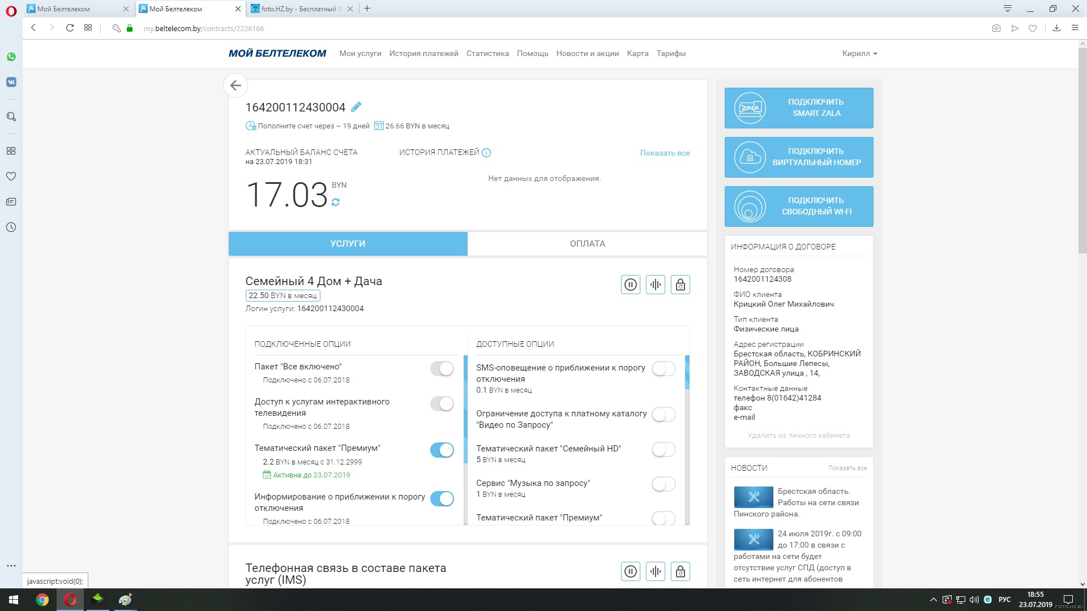The width and height of the screenshot is (1087, 611).
Task: Click the lock icon for Телефонная связь service
Action: click(x=681, y=571)
